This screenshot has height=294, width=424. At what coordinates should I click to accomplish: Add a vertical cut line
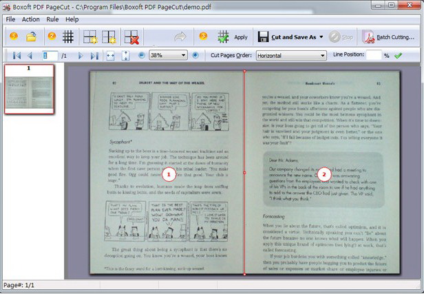pos(109,37)
